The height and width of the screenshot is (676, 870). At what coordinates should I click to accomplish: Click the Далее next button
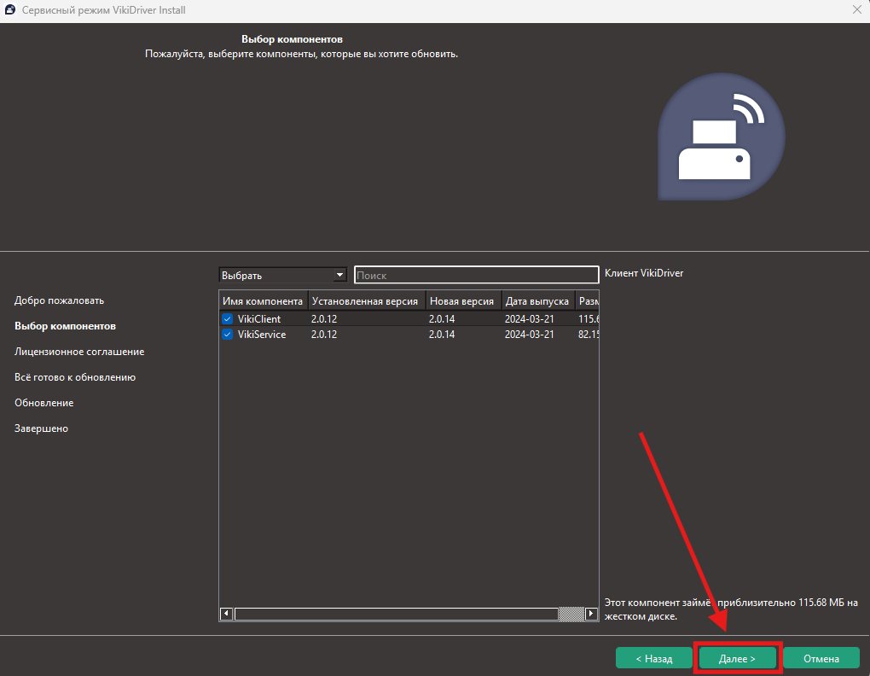click(x=738, y=658)
